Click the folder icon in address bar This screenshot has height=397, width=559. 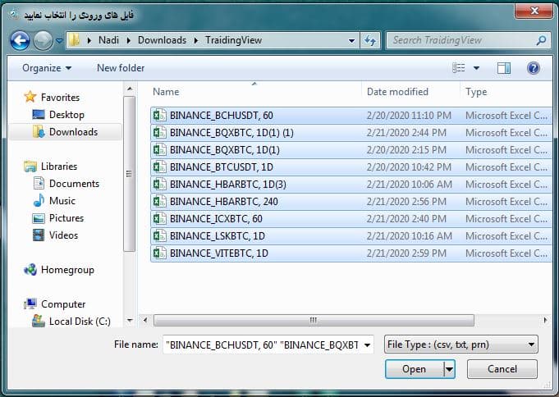click(74, 40)
